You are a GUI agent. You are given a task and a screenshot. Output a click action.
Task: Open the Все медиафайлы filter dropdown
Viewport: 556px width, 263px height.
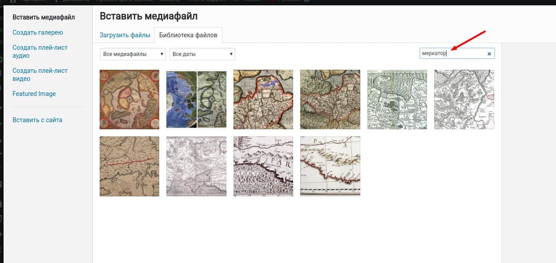tap(133, 54)
